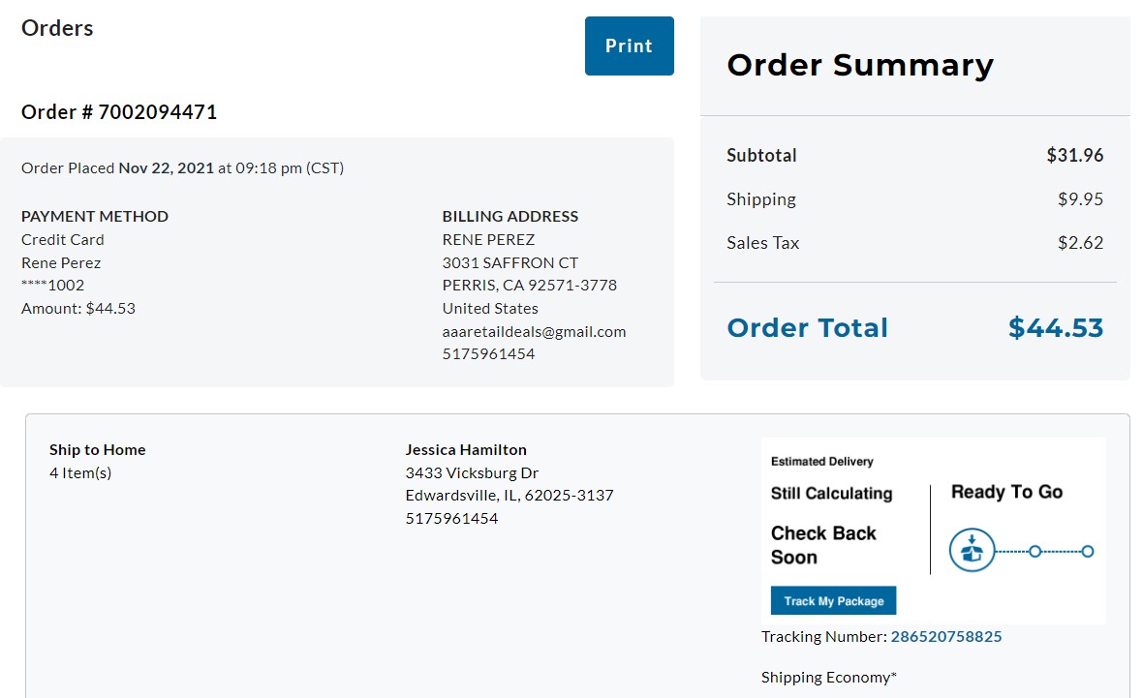The image size is (1143, 698).
Task: Click the package box progress icon
Action: (x=972, y=550)
